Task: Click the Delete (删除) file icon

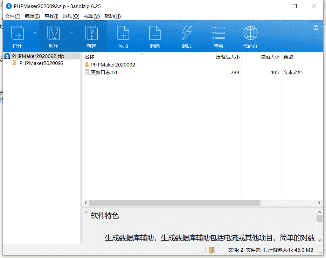Action: click(x=155, y=33)
